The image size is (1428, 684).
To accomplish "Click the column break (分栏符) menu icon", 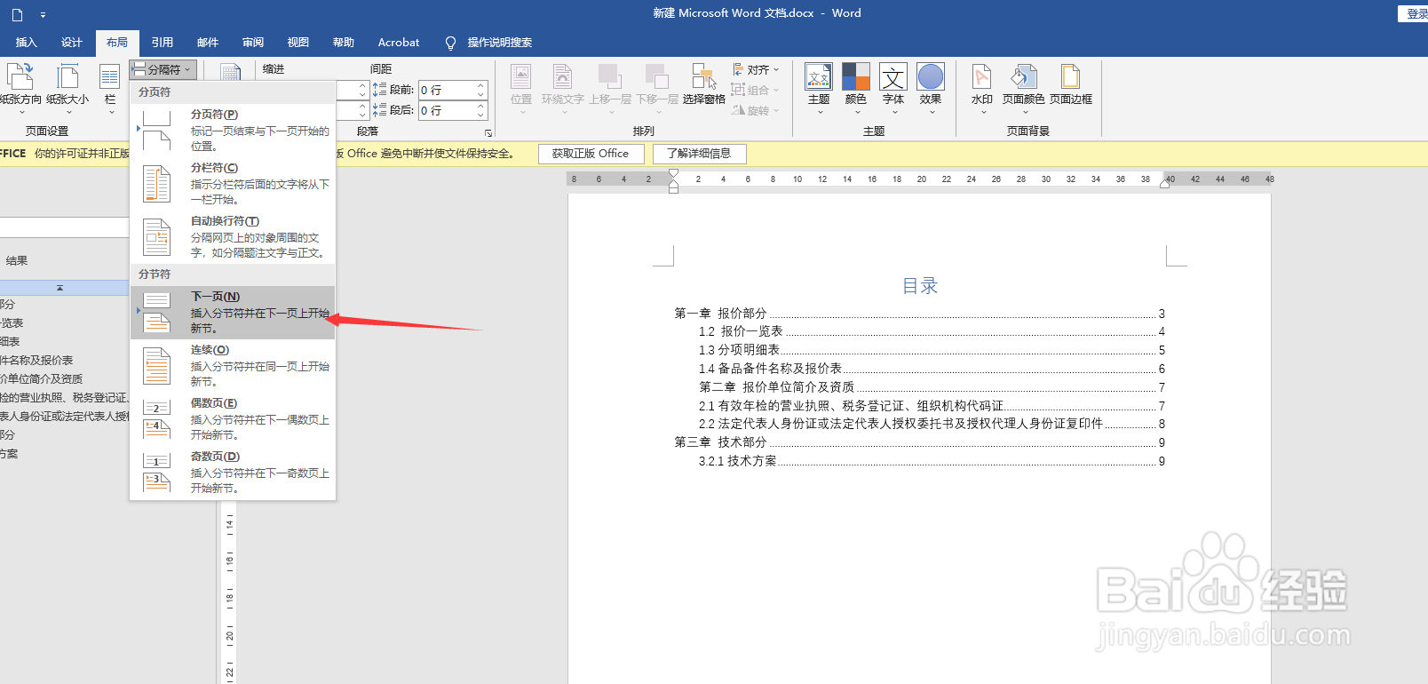I will pos(157,184).
